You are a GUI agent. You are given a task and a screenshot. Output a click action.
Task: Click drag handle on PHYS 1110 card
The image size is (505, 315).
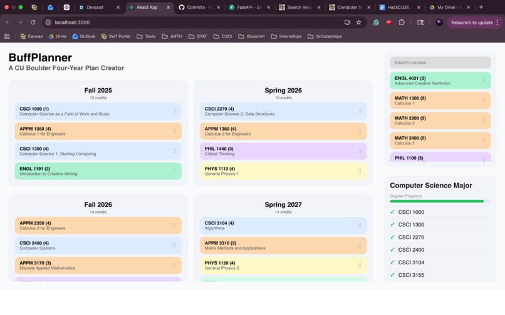[x=360, y=171]
